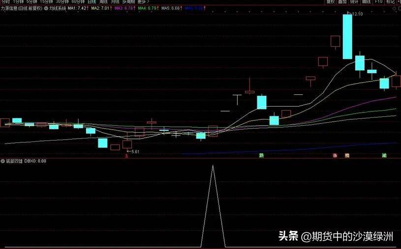Click the tall cyan candle under 12.10
This screenshot has height=249, width=401.
click(347, 36)
